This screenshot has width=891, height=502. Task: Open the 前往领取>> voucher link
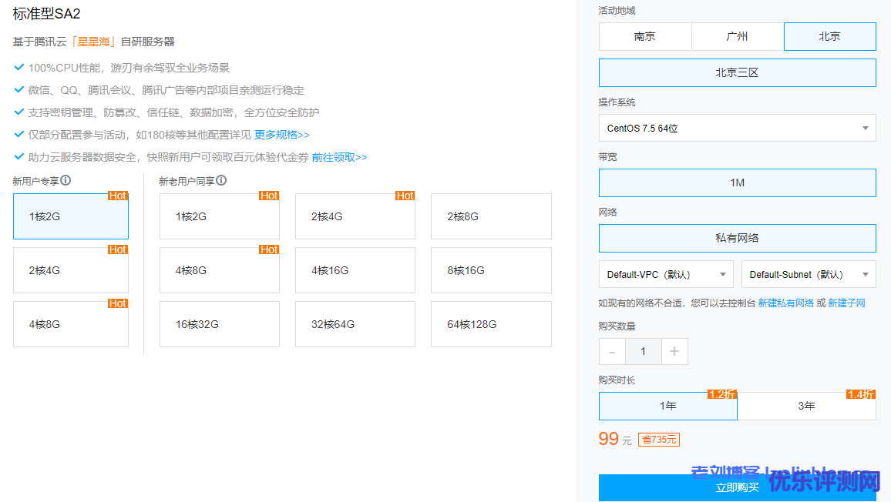click(x=339, y=157)
